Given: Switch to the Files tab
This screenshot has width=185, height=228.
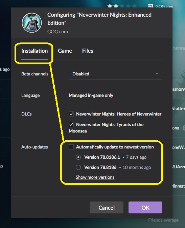Looking at the screenshot, I should 88,51.
